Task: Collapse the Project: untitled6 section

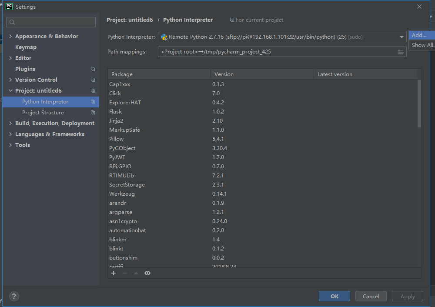Action: [x=11, y=90]
